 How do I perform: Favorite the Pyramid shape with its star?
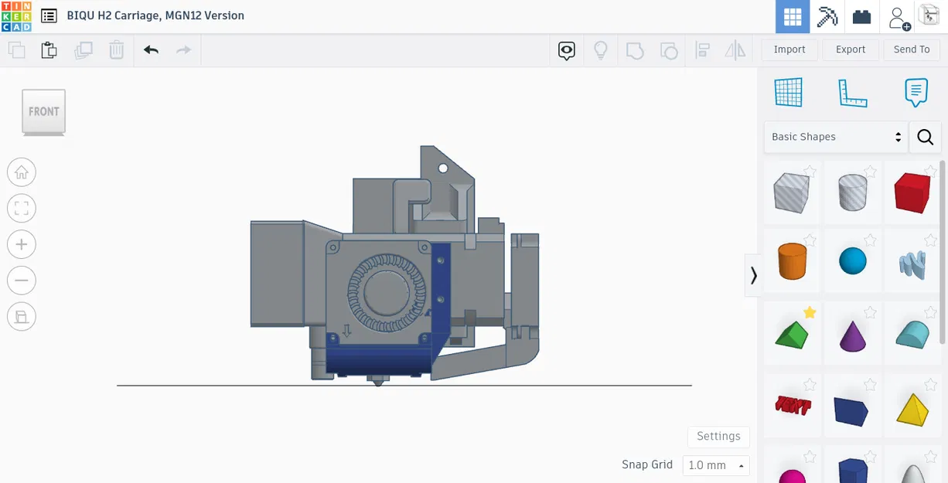tap(930, 385)
